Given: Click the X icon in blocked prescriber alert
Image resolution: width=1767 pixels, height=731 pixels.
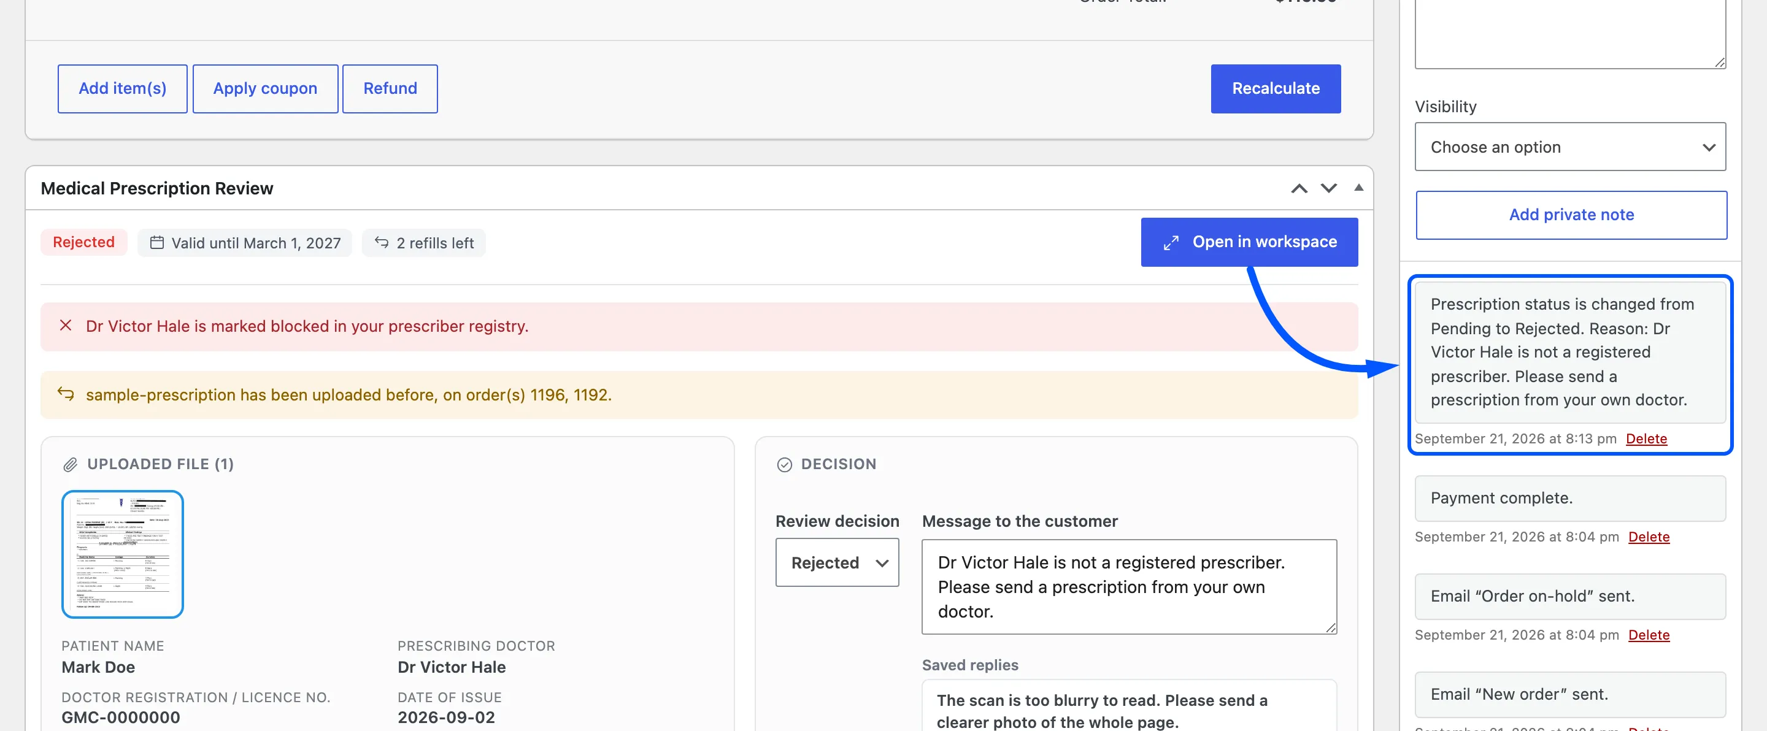Looking at the screenshot, I should coord(66,326).
